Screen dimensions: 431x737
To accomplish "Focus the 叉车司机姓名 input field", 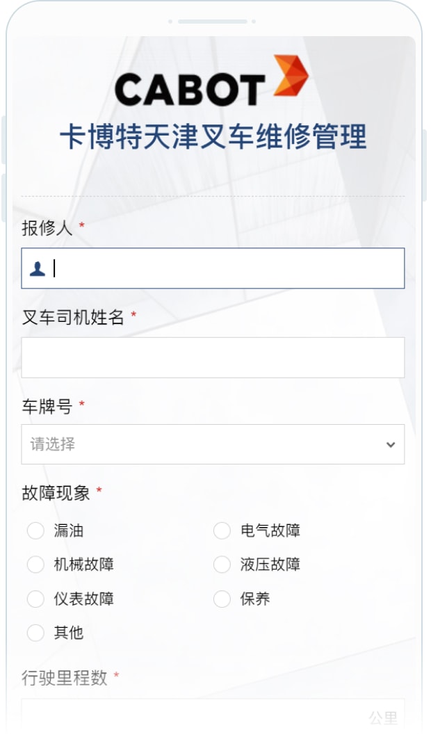I will 213,357.
